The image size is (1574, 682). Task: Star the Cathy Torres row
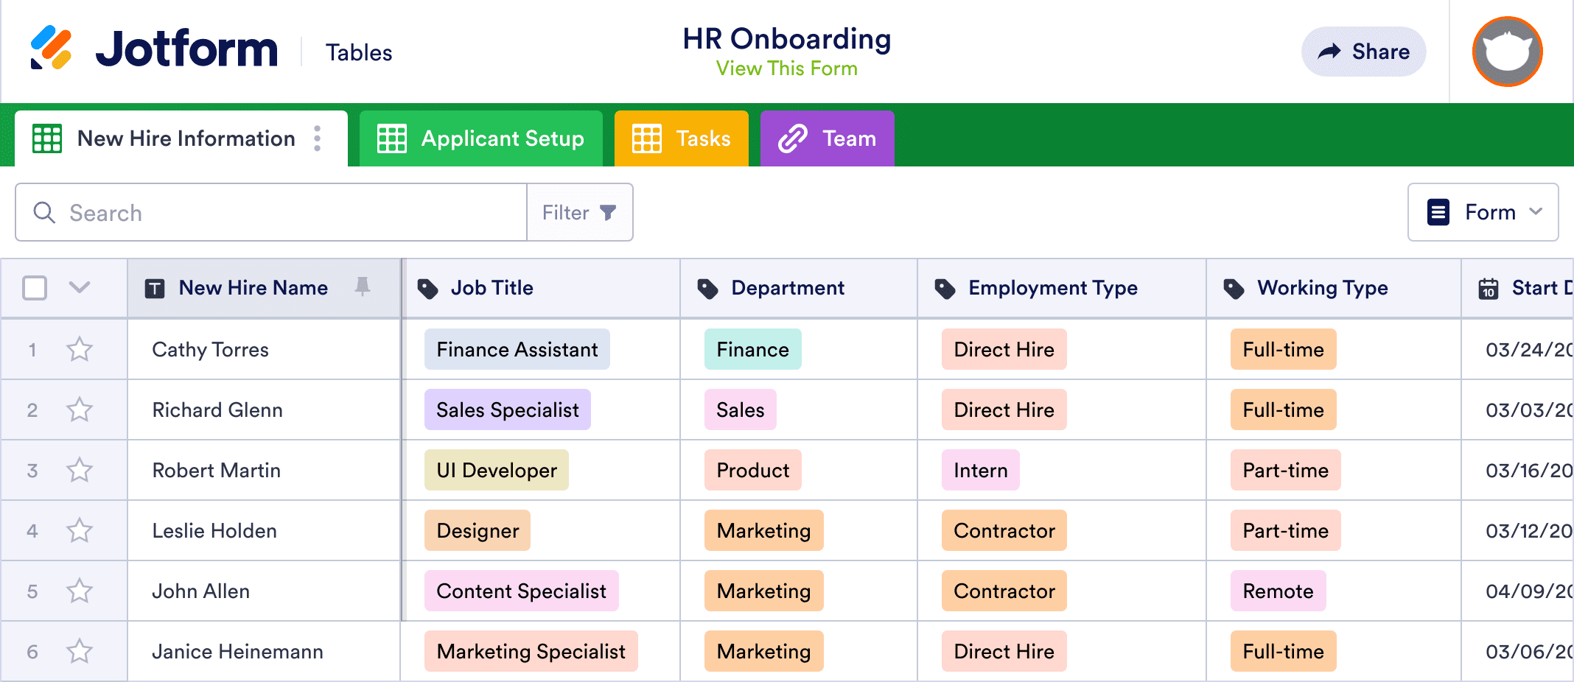[80, 349]
